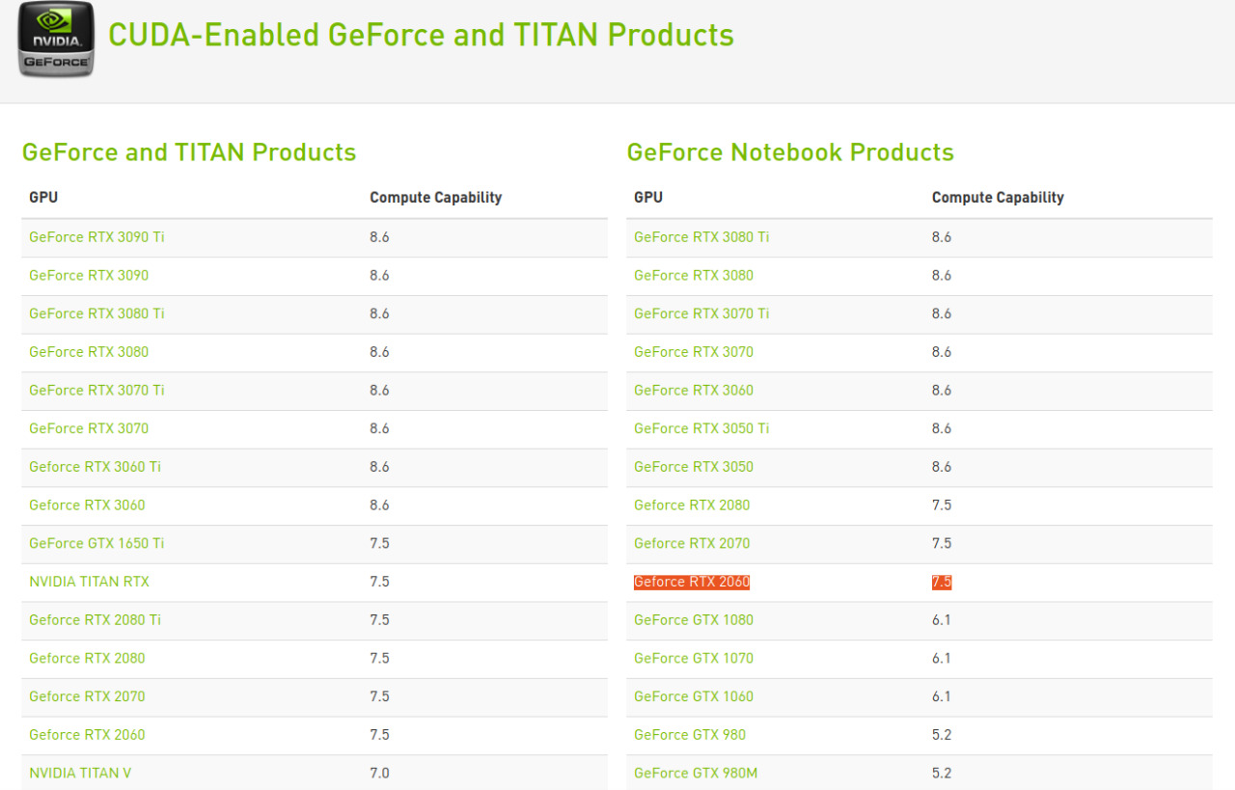Open GeForce RTX 3070 Ti in desktop table
This screenshot has height=790, width=1235.
[x=96, y=391]
